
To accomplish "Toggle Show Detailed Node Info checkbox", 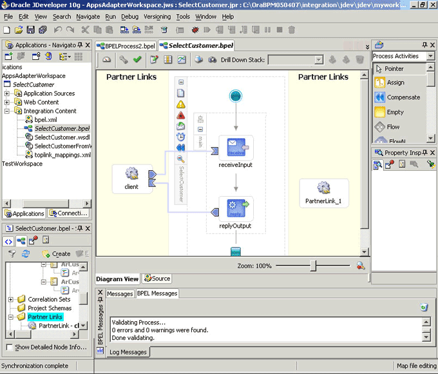I will (x=9, y=347).
